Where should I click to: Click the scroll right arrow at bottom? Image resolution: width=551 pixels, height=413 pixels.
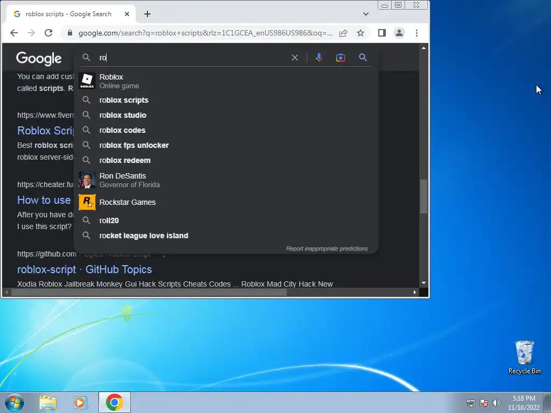(415, 292)
